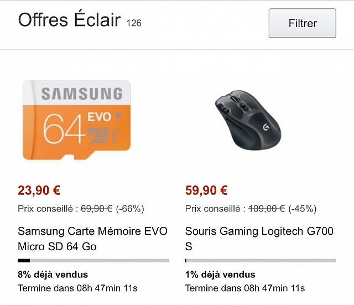Open Souris Gaming Logitech G700 S title
The image size is (354, 305).
(259, 239)
